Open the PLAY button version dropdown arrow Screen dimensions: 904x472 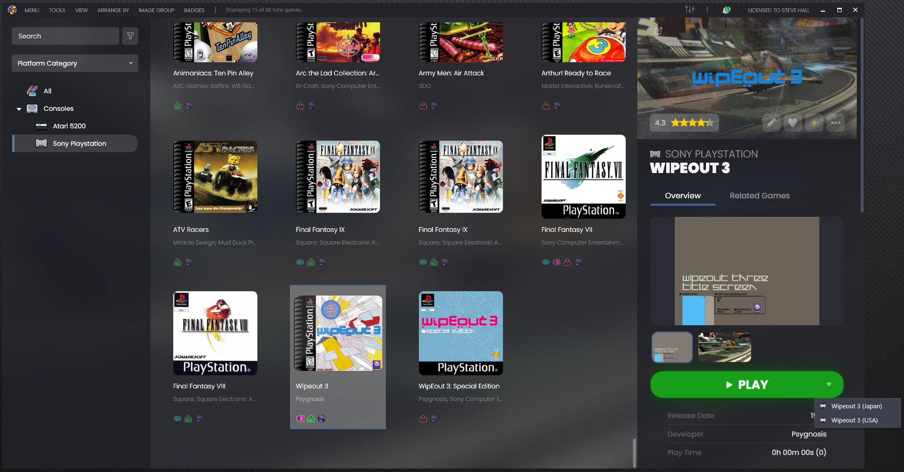pyautogui.click(x=829, y=385)
